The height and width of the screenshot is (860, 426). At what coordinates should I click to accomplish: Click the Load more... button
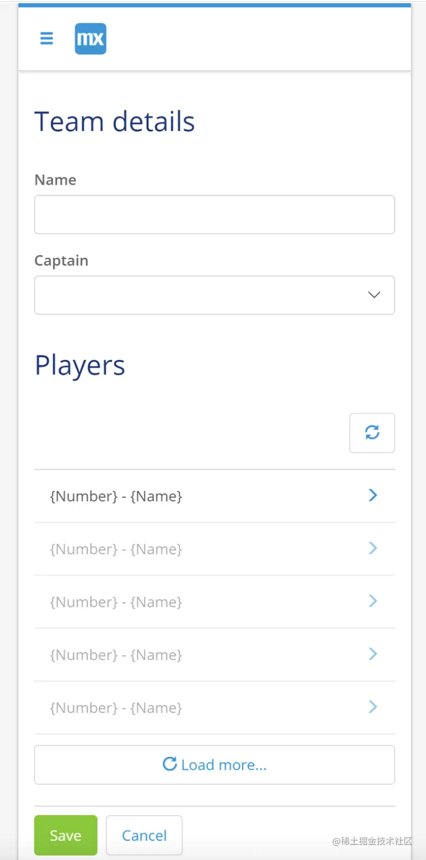click(214, 765)
